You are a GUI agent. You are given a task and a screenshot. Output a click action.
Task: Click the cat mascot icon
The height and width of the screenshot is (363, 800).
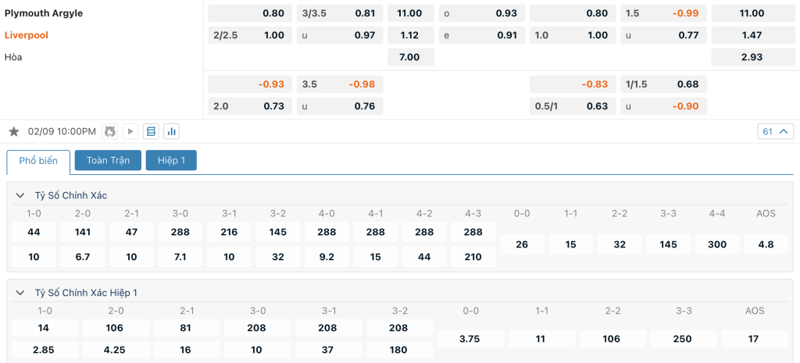(x=110, y=132)
